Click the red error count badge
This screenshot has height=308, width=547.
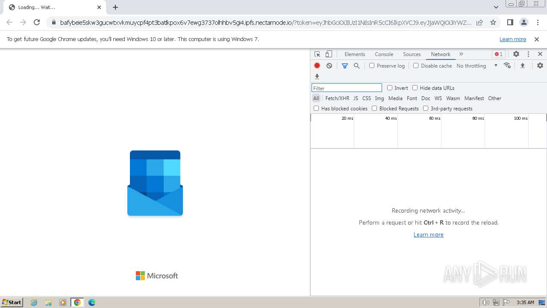click(498, 54)
